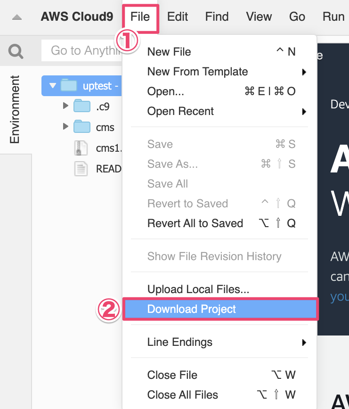Click the Go to Anything search field

pyautogui.click(x=82, y=50)
